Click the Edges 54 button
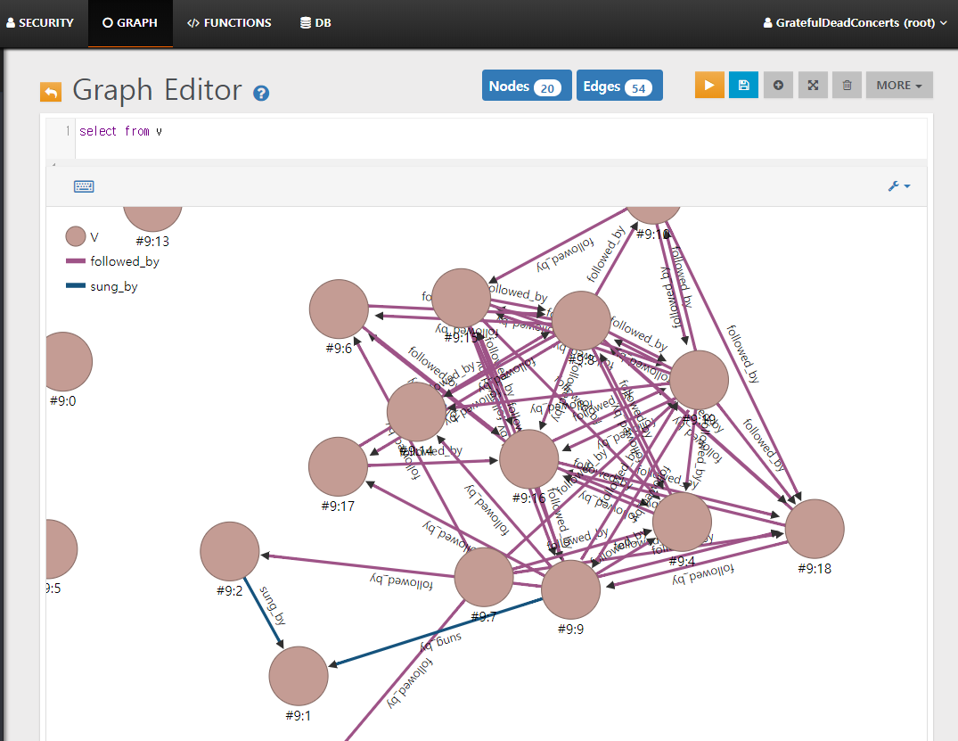 pyautogui.click(x=619, y=86)
